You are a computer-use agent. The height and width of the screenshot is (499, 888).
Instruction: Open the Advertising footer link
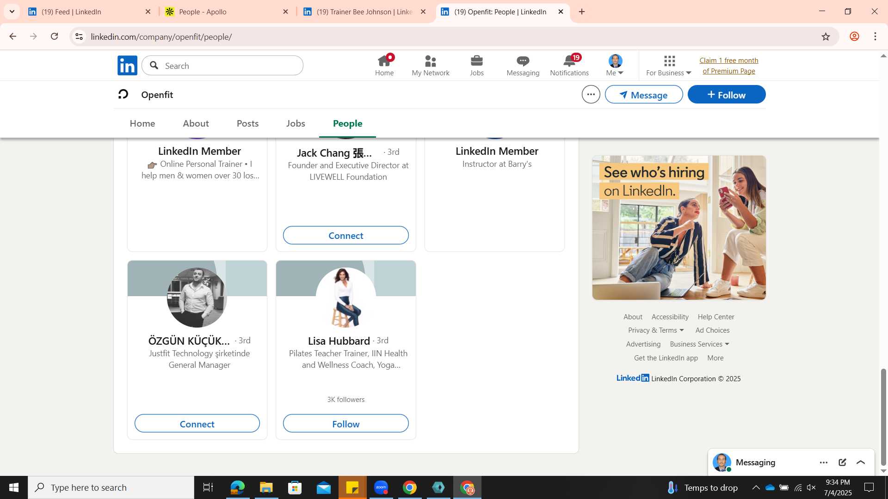(x=643, y=344)
